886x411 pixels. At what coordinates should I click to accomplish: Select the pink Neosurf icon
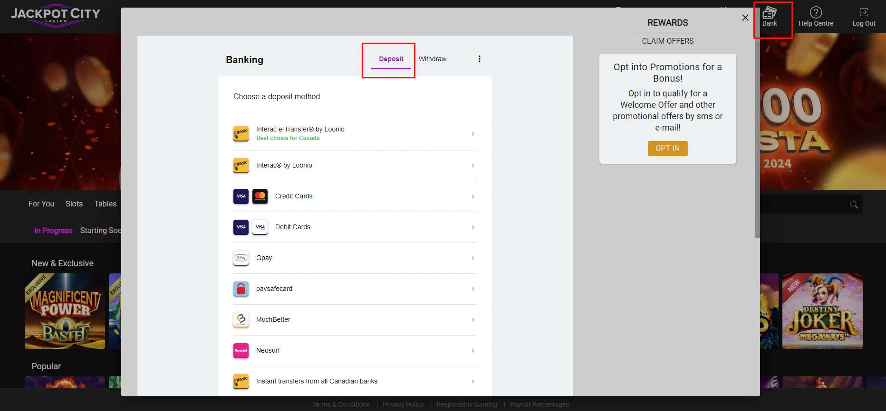[x=241, y=351]
